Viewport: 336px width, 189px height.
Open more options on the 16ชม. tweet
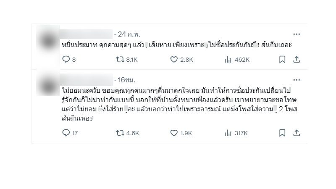coord(297,79)
